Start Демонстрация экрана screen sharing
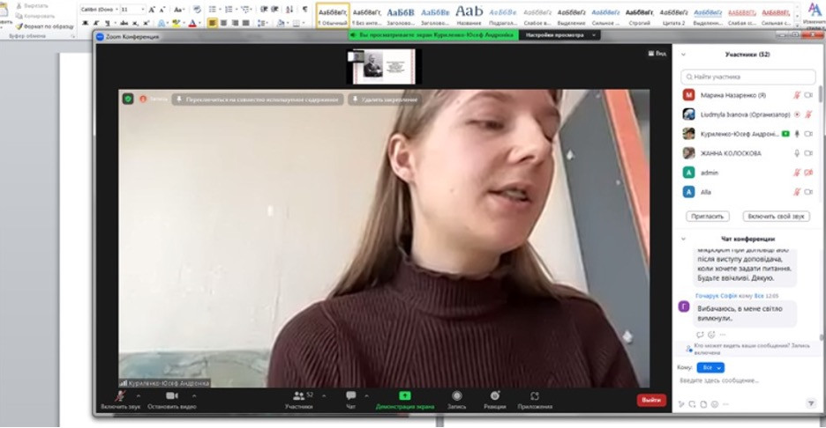Image resolution: width=826 pixels, height=428 pixels. [404, 400]
